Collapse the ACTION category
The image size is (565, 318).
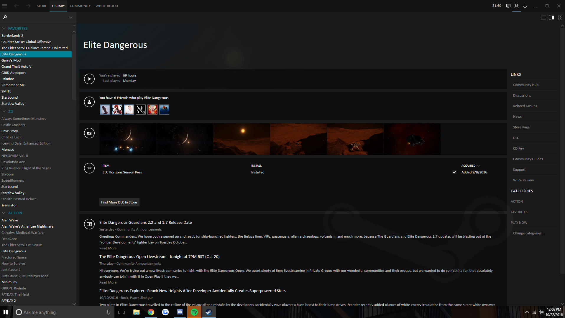coord(4,213)
